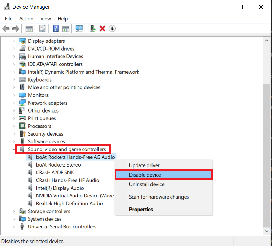Viewport: 272px width, 246px height.
Task: Collapse the Sound, video and game controllers node
Action: [14, 149]
